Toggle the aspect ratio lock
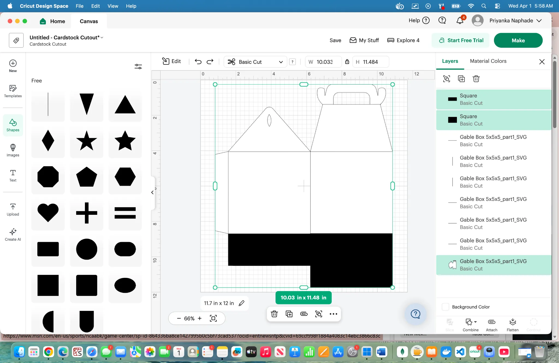 point(347,62)
